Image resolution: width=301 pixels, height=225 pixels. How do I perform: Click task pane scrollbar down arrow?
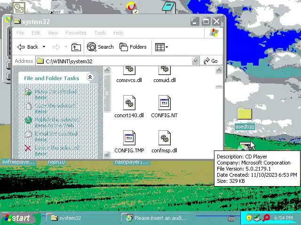pos(107,155)
